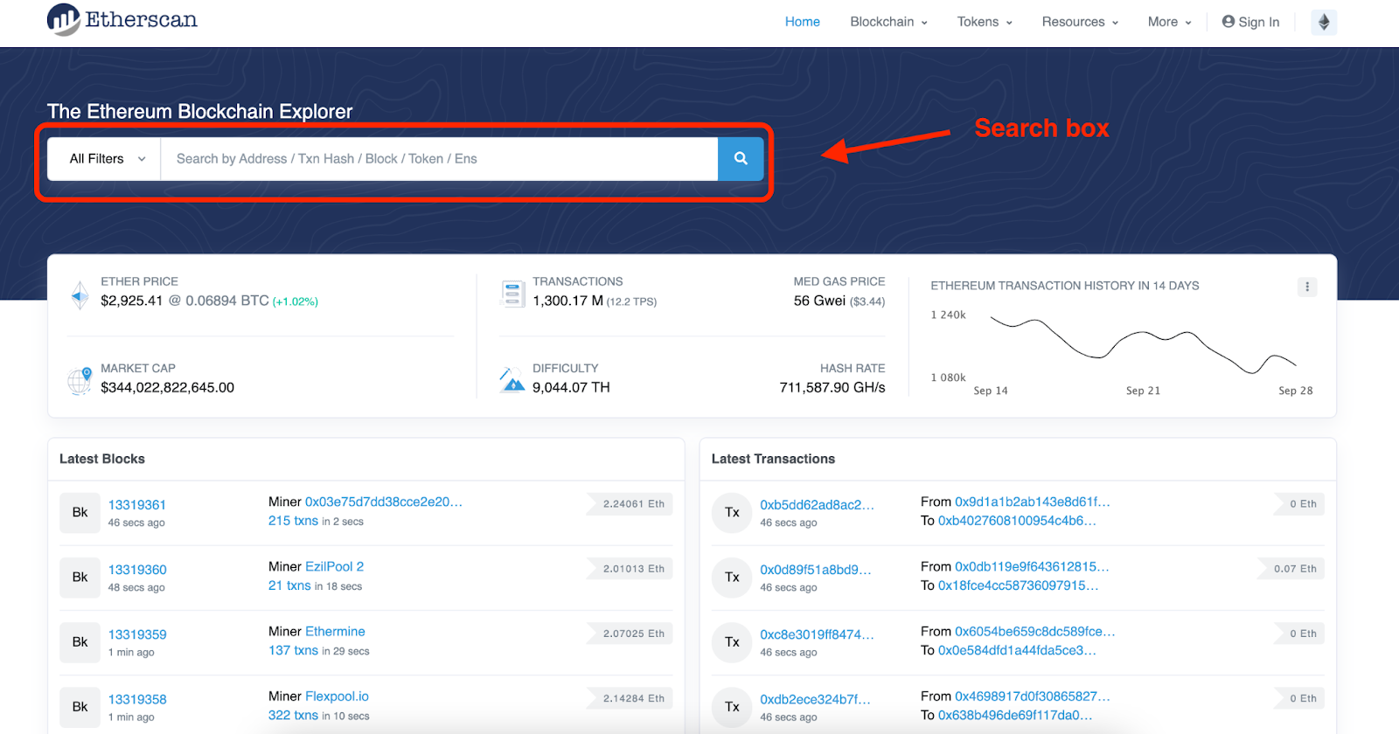Screen dimensions: 1399x734
Task: Click Tx icon for 0xb5dd62ad8ac2 transaction
Action: (x=732, y=513)
